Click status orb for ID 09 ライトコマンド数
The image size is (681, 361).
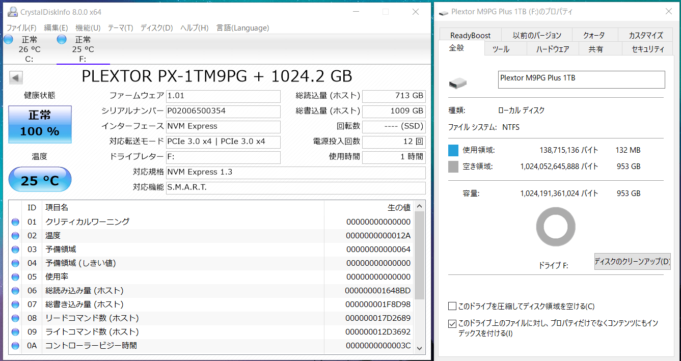pyautogui.click(x=15, y=332)
